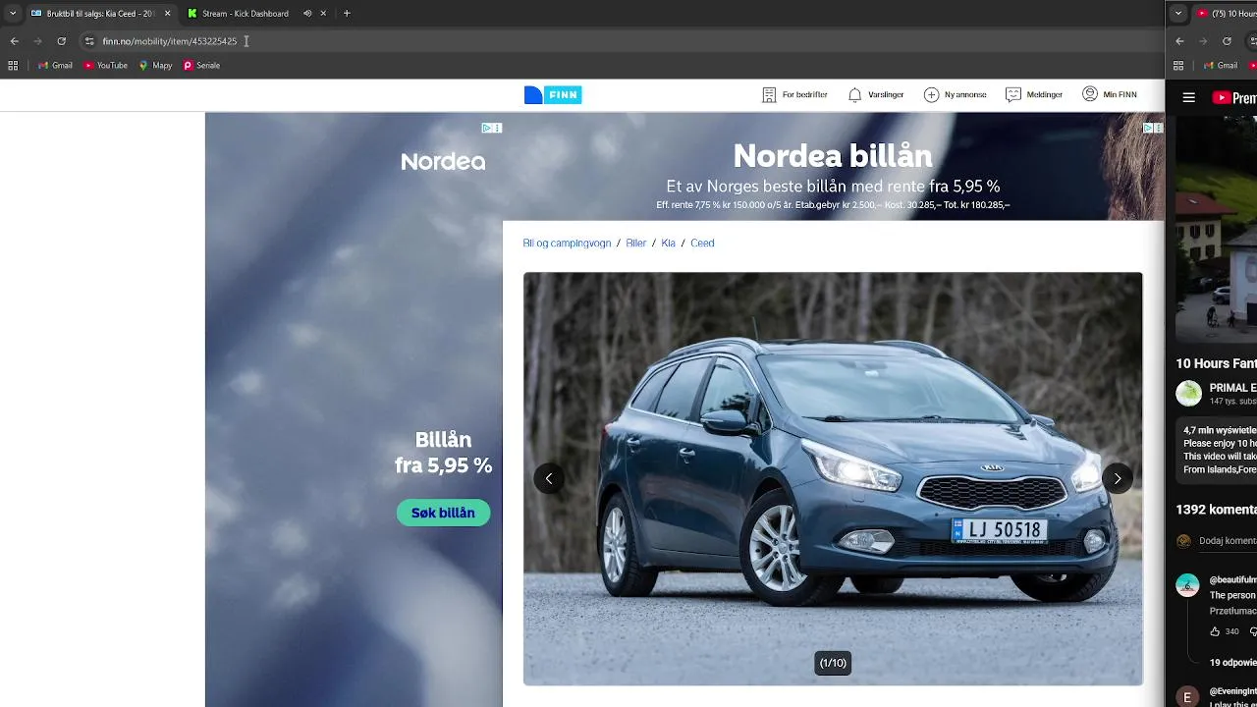Open a new tab with the plus button
This screenshot has height=707, width=1257.
point(347,14)
